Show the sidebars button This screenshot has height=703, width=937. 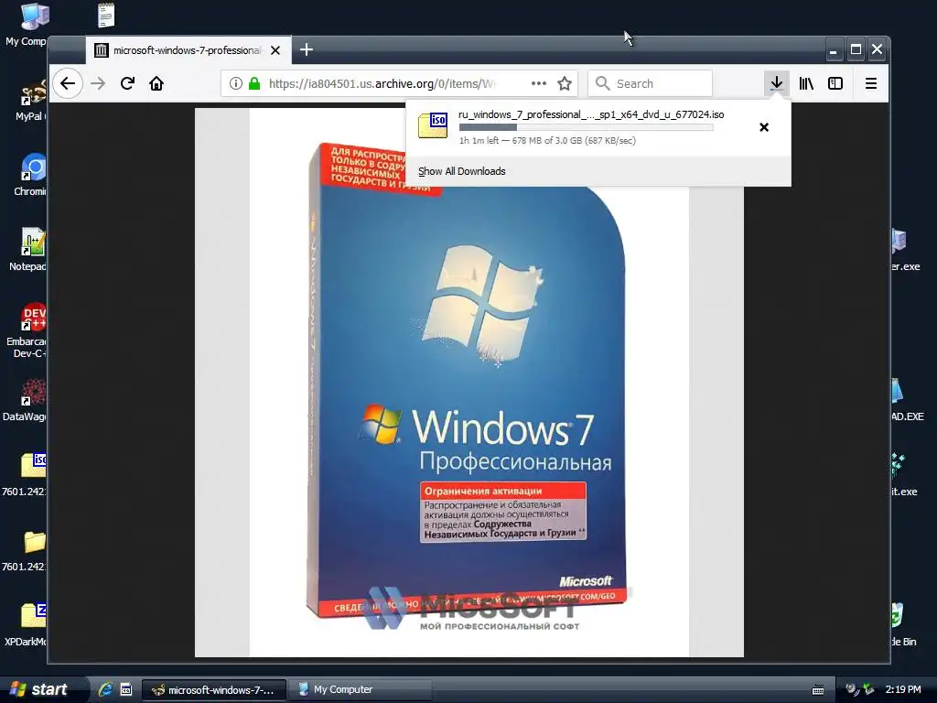point(835,83)
